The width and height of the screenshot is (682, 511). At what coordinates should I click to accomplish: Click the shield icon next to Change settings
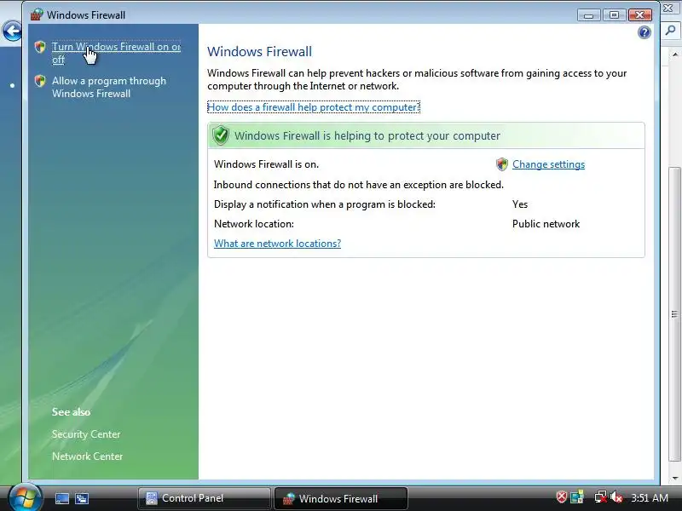[x=502, y=164]
